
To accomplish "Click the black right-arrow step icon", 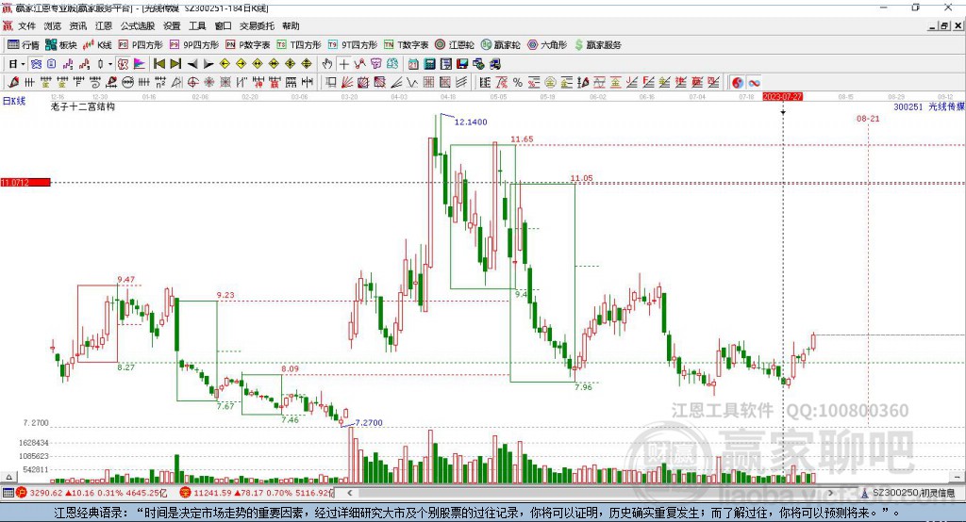I will (x=208, y=64).
